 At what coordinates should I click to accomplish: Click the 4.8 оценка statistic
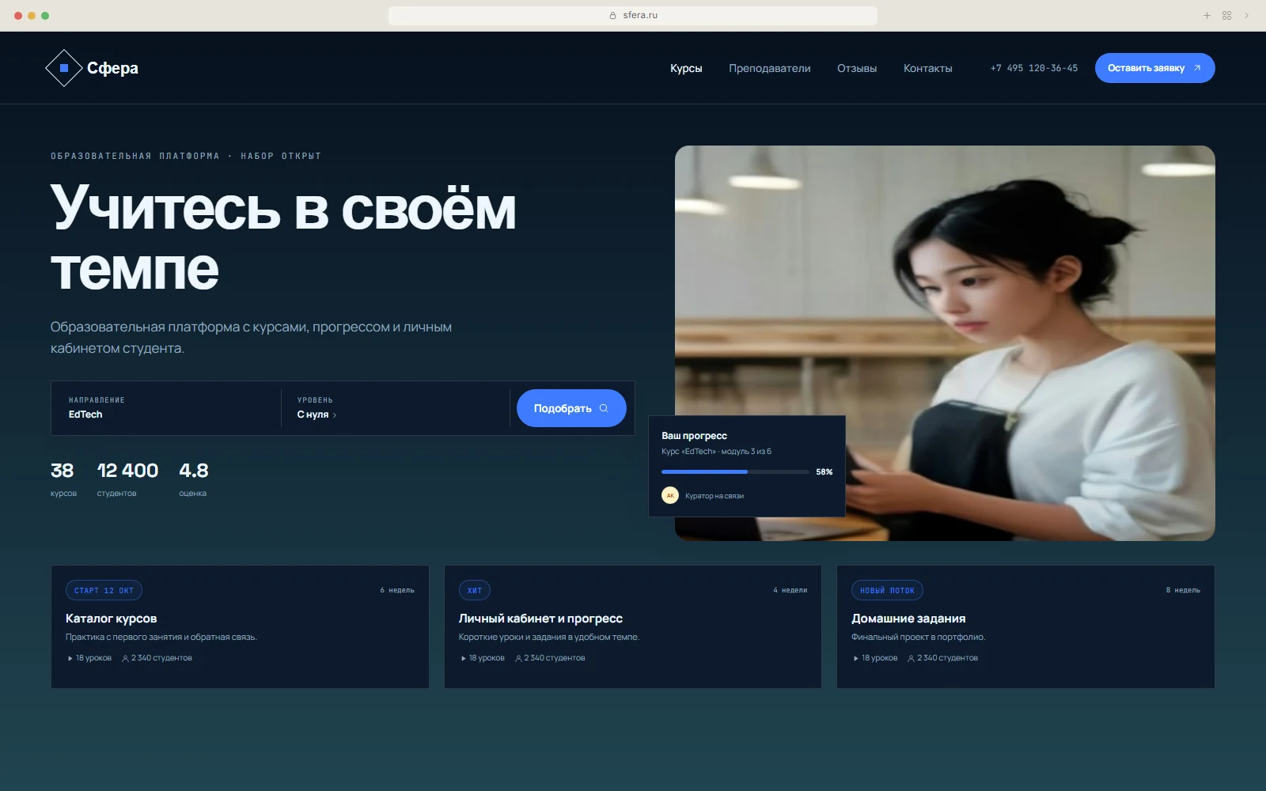pos(194,479)
